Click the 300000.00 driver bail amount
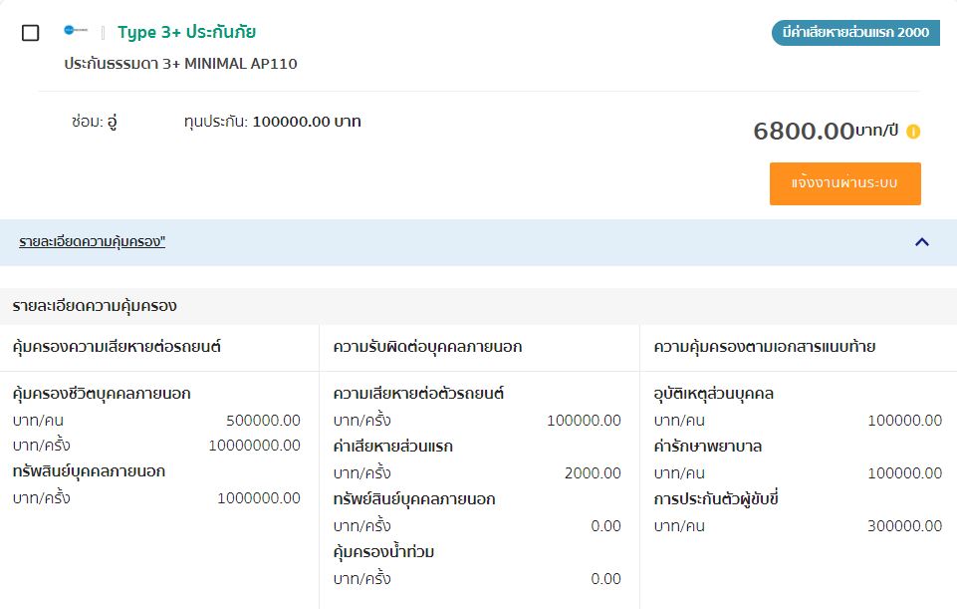 (x=904, y=525)
